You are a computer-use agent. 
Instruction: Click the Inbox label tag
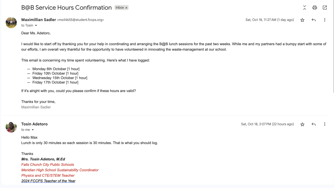[x=120, y=8]
